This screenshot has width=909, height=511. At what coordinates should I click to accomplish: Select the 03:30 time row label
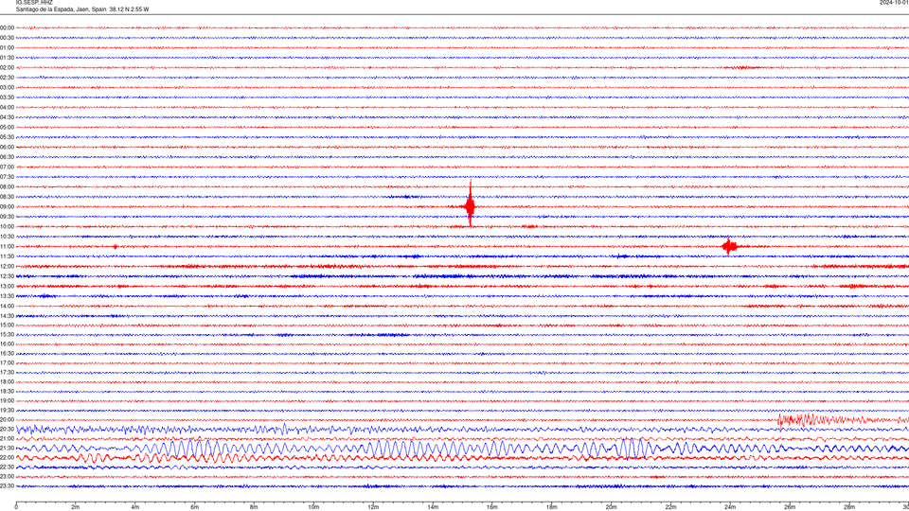tap(7, 97)
